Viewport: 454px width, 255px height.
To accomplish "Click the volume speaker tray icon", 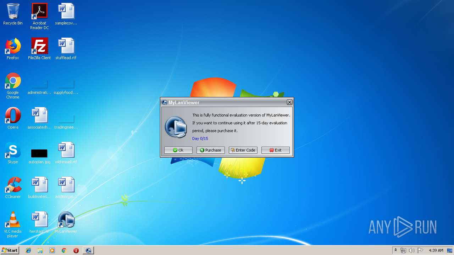I will (x=412, y=250).
